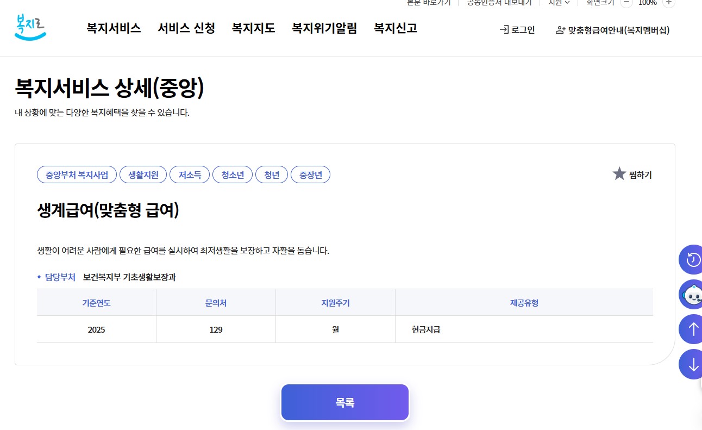Select the 저소득 tag chip
The image size is (702, 430).
(x=190, y=174)
